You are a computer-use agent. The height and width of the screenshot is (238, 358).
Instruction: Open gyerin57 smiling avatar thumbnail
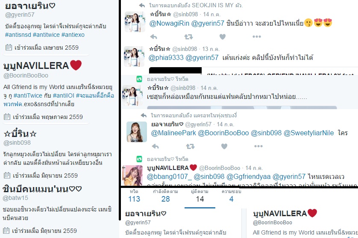[x=137, y=132]
